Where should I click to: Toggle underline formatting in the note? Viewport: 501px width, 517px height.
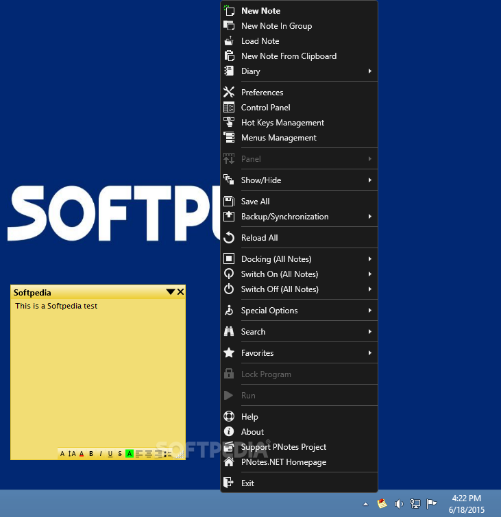[110, 454]
